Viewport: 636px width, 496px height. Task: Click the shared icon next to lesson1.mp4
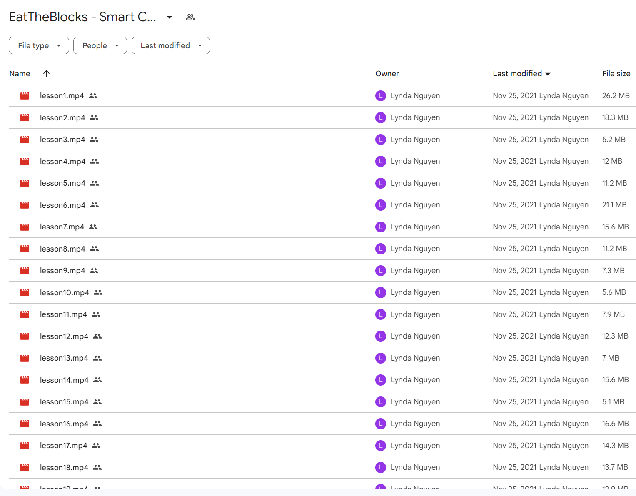pos(93,96)
